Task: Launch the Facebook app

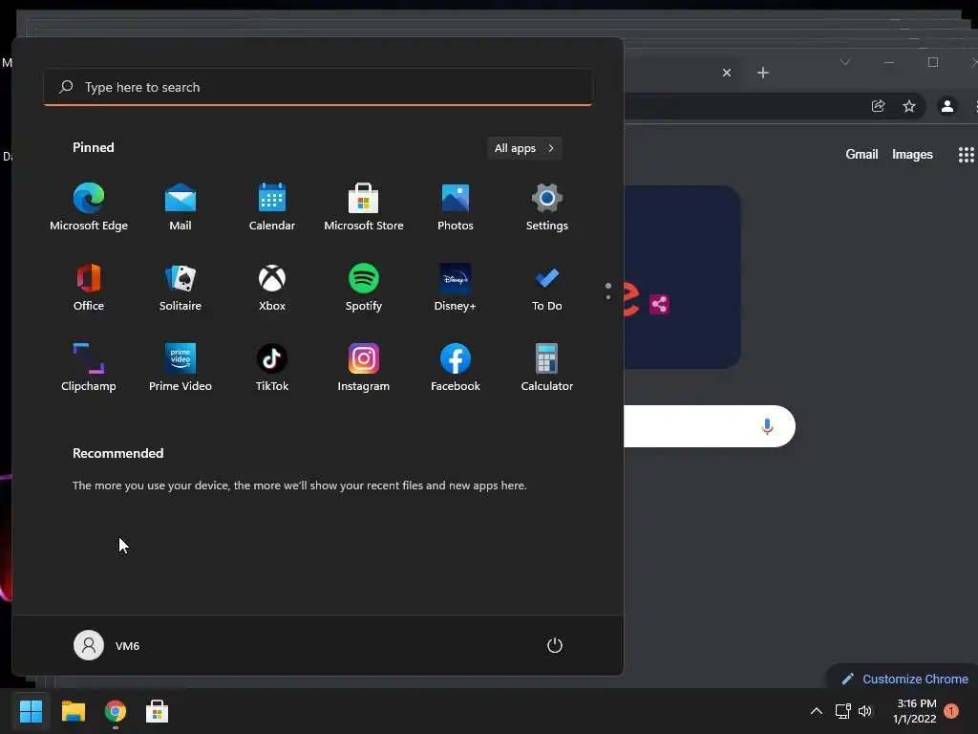Action: [456, 368]
